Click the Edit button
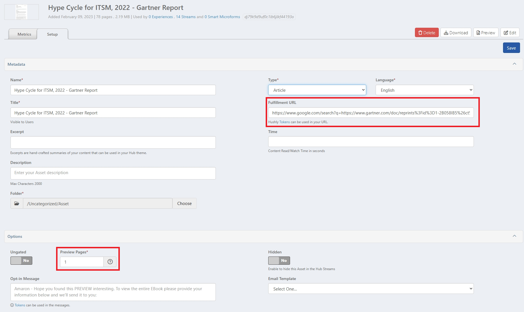The image size is (524, 312). pos(510,33)
